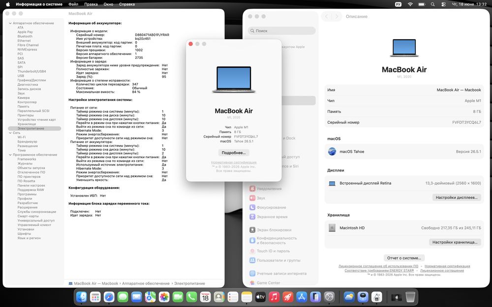
Task: Open the Справка menu
Action: click(127, 4)
